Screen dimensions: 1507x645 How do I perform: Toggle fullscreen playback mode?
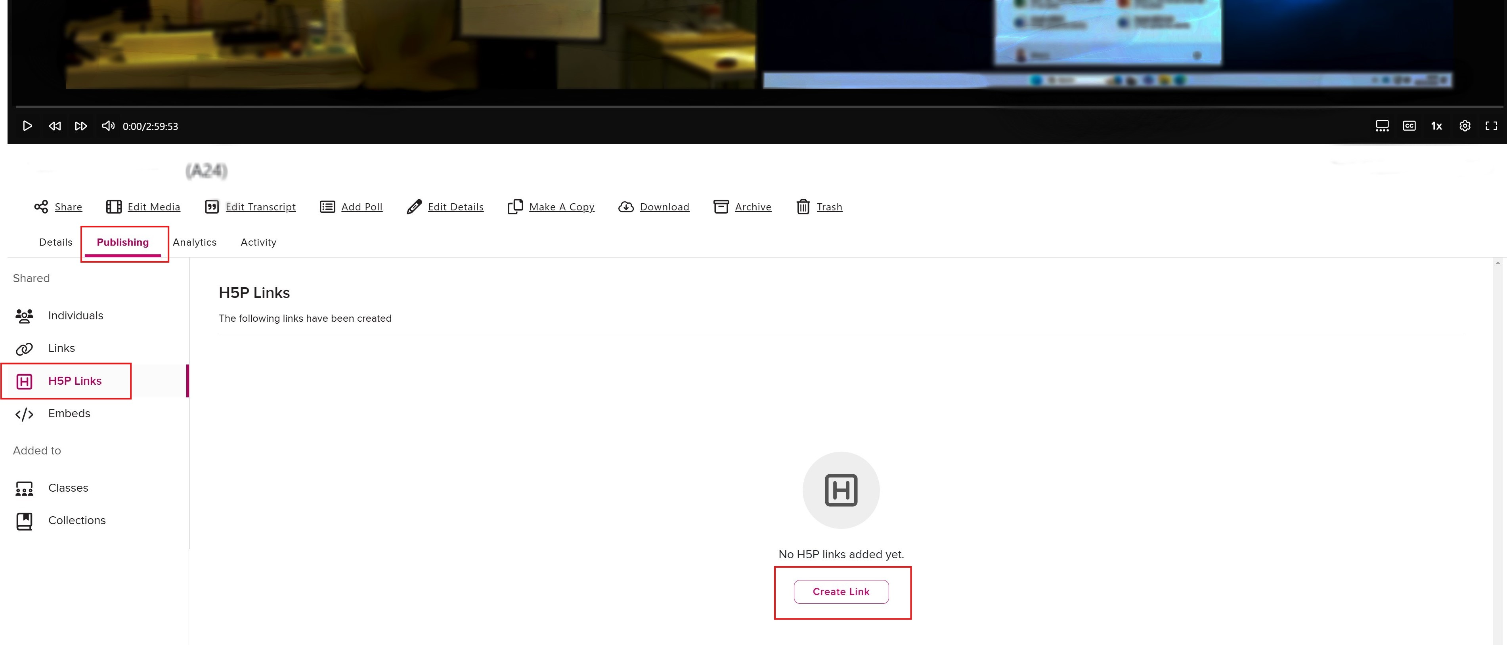(x=1491, y=126)
